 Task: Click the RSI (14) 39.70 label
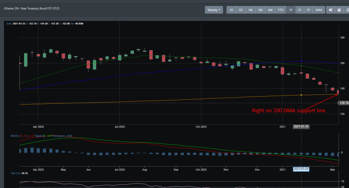point(19,173)
